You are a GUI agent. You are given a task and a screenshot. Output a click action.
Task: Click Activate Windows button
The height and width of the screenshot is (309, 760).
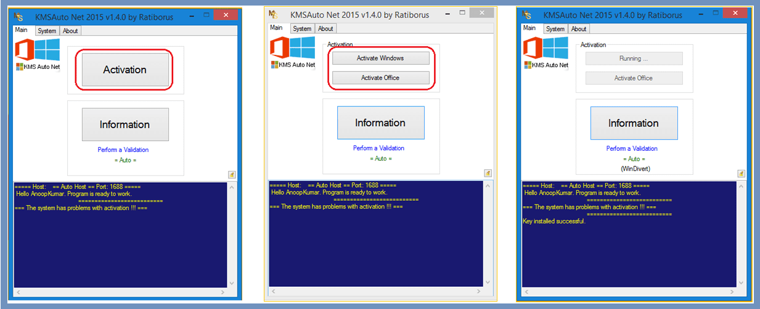380,58
